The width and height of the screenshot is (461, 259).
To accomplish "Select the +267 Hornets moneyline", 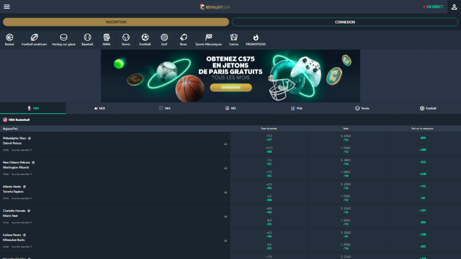I will tap(423, 210).
